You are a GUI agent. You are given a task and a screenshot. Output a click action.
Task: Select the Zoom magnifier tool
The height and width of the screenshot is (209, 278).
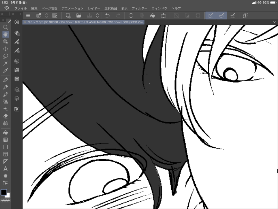[x=6, y=27]
